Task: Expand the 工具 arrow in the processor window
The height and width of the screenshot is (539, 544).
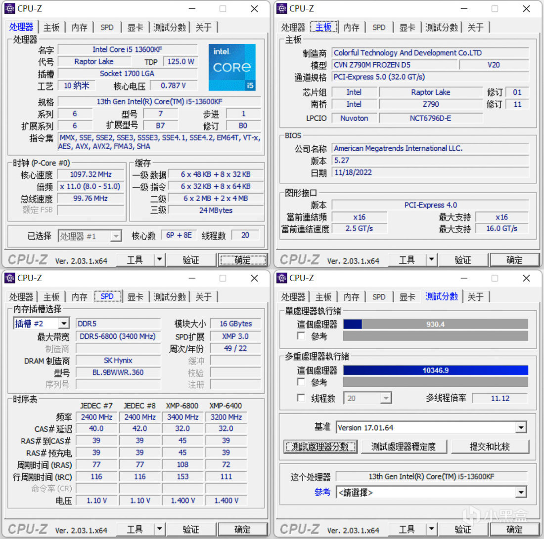Action: 160,260
